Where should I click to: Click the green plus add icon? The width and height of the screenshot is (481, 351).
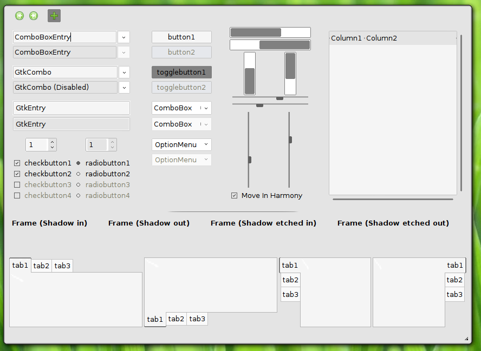click(54, 16)
